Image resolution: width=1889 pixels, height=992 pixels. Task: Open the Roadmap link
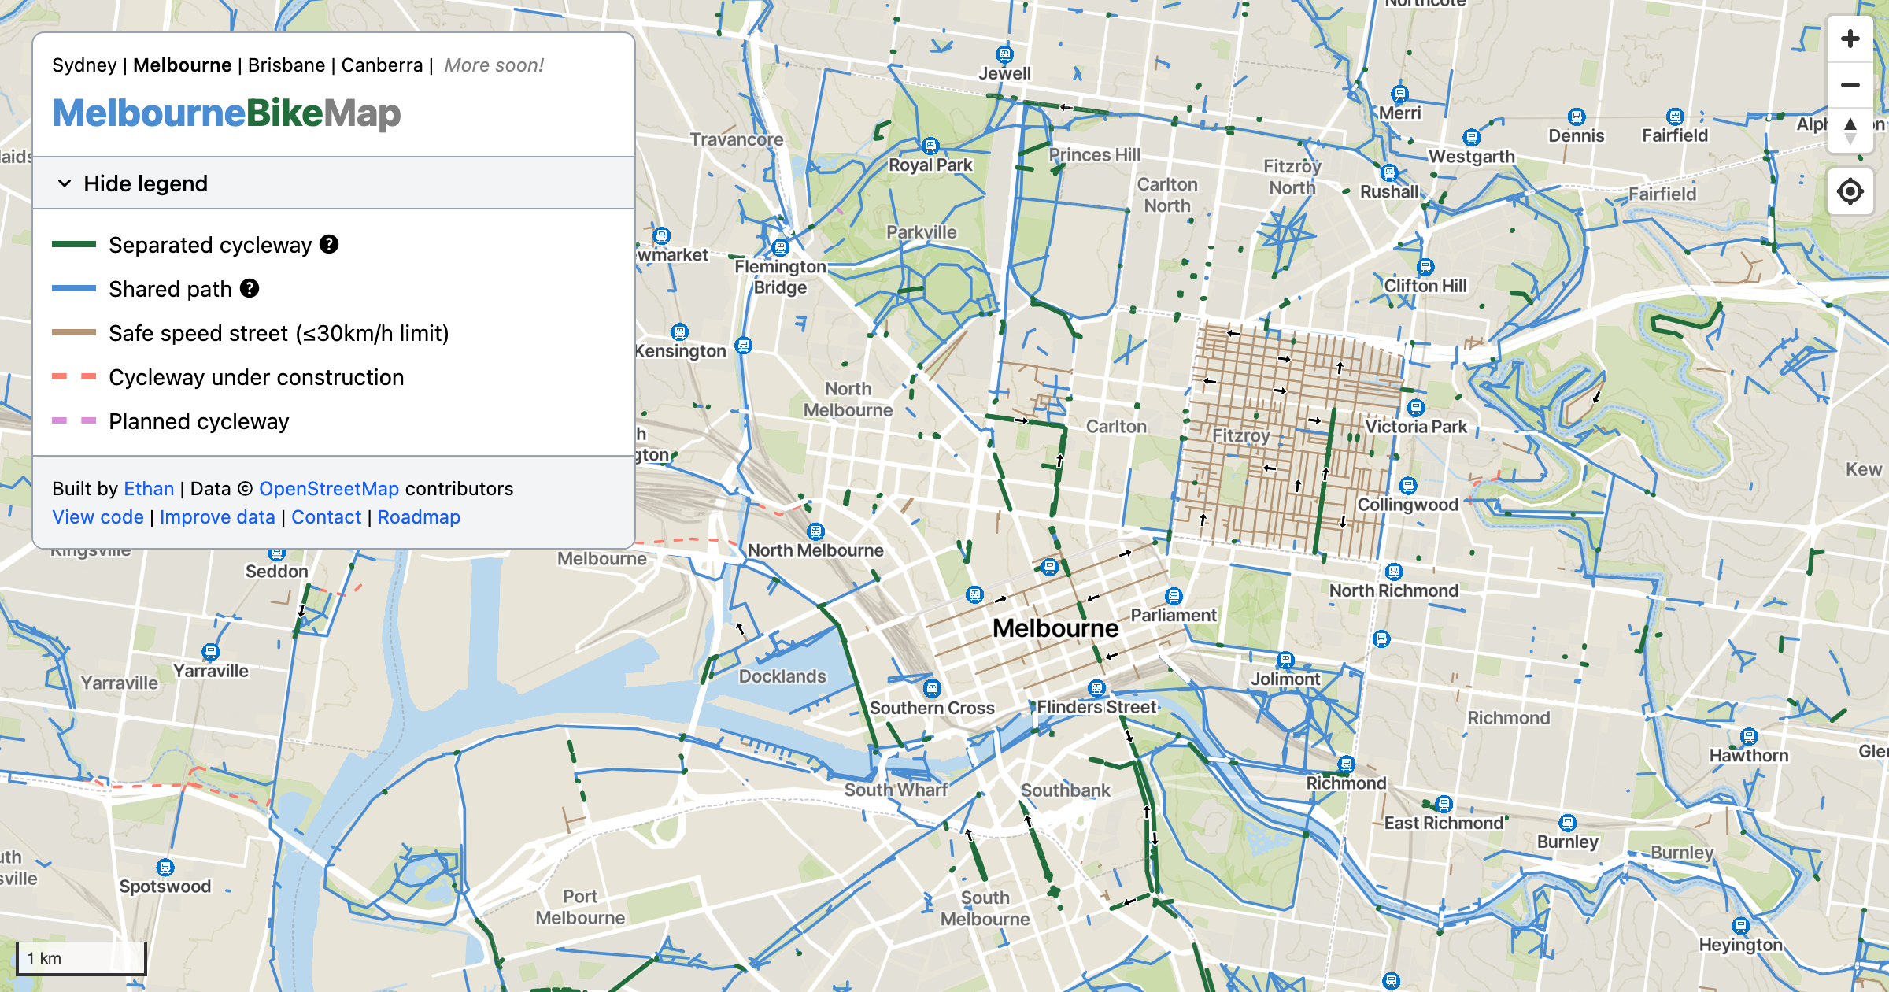point(419,516)
